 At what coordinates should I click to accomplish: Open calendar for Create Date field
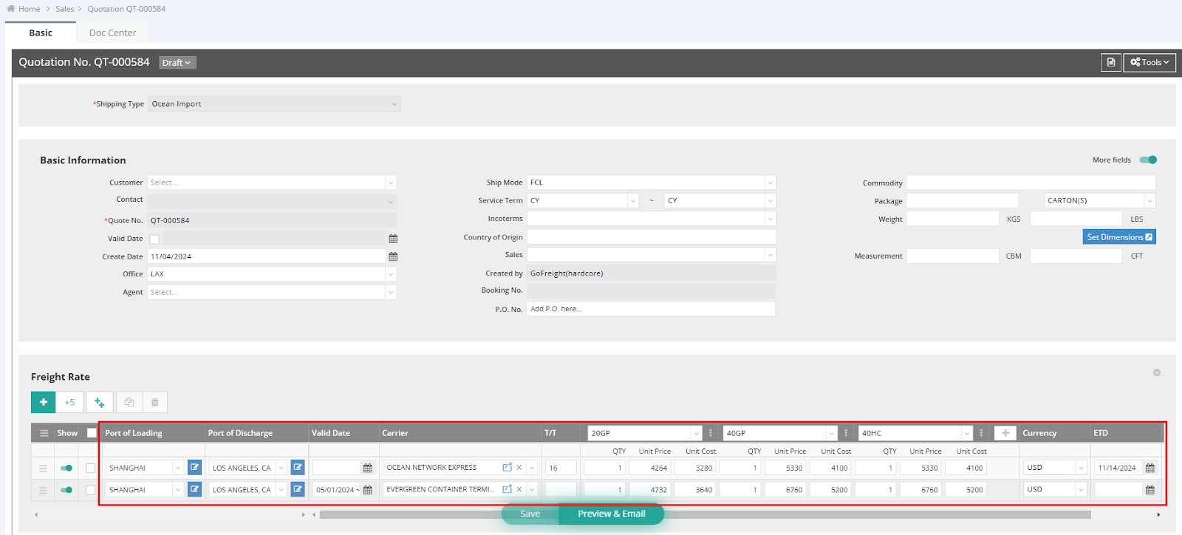point(393,256)
